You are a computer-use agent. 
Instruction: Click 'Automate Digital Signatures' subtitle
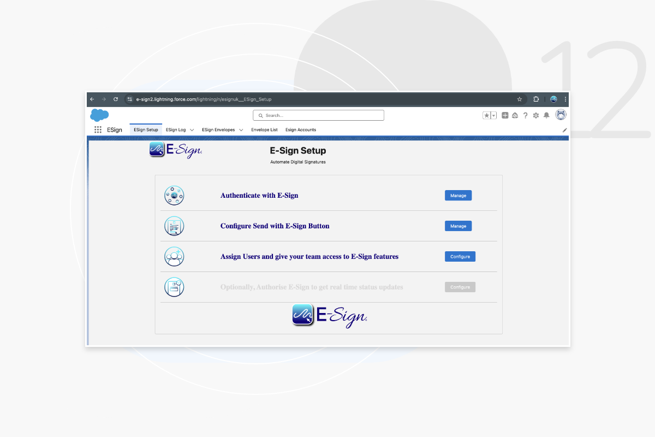[x=298, y=162]
